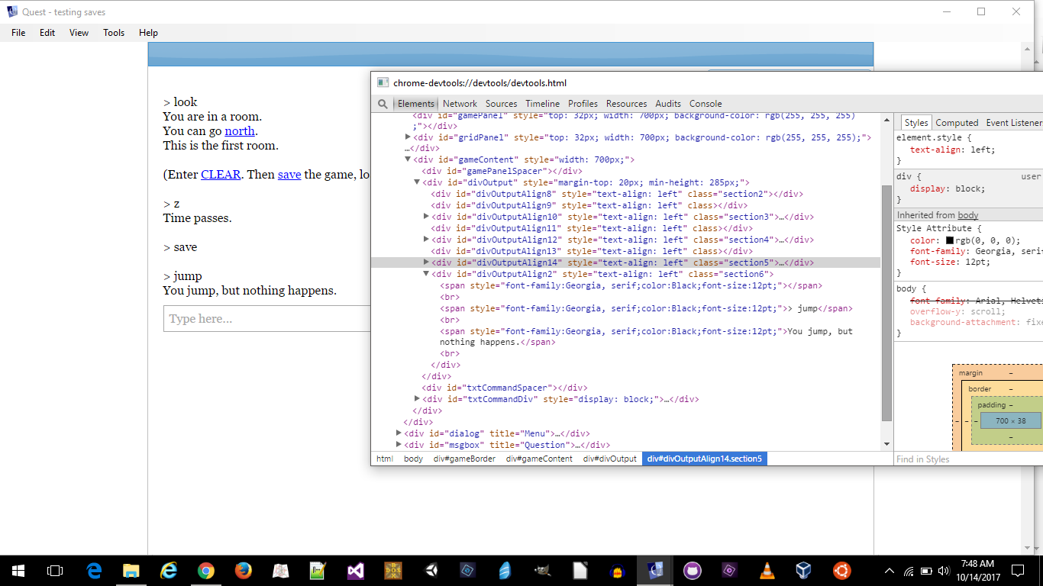Select the div#gameBorder breadcrumb

pos(464,459)
